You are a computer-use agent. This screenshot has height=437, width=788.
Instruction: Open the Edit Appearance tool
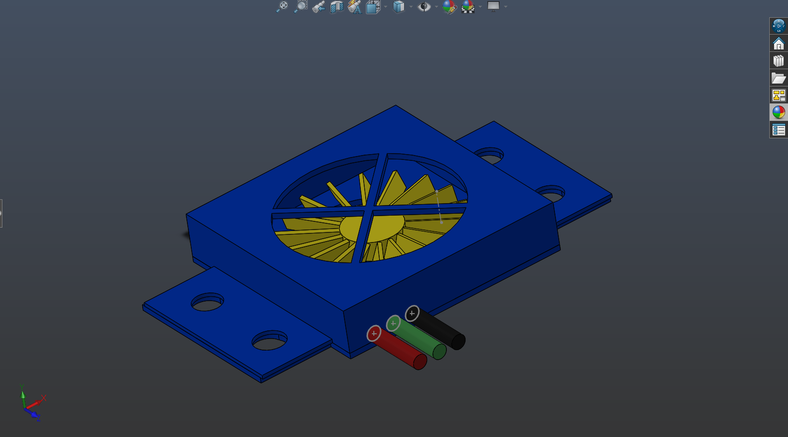(x=449, y=7)
